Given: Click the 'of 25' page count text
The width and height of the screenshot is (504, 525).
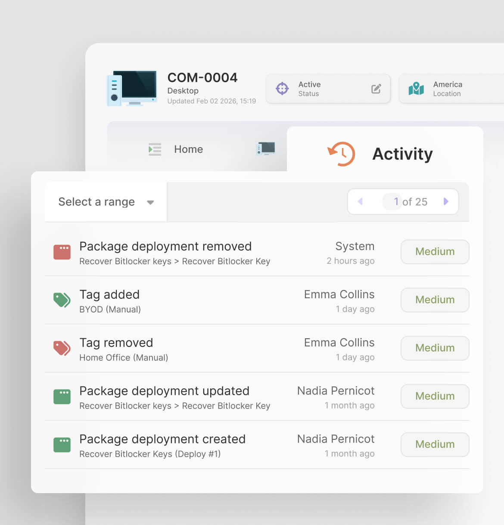Looking at the screenshot, I should [415, 202].
